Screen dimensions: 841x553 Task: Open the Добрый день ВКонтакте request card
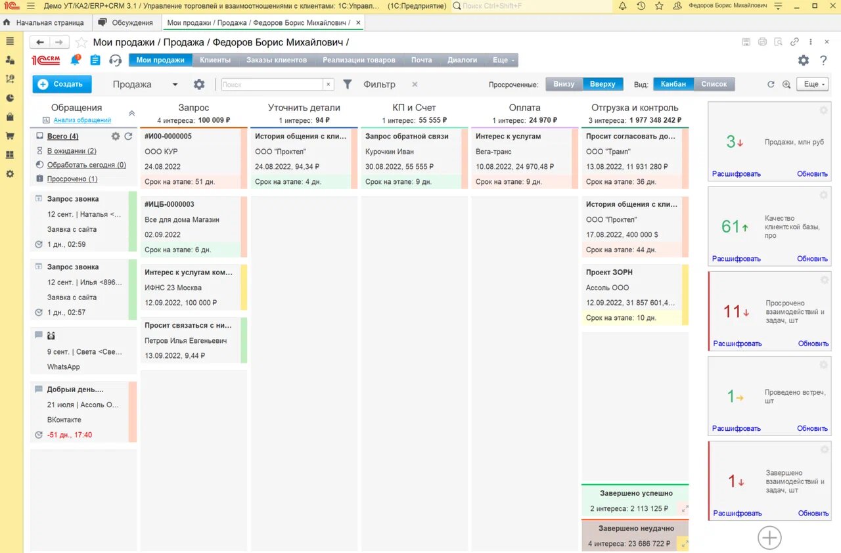point(83,412)
